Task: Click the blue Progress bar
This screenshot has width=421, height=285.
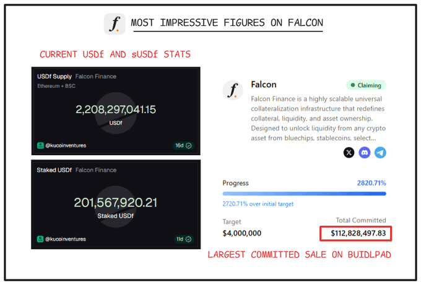Action: 304,194
